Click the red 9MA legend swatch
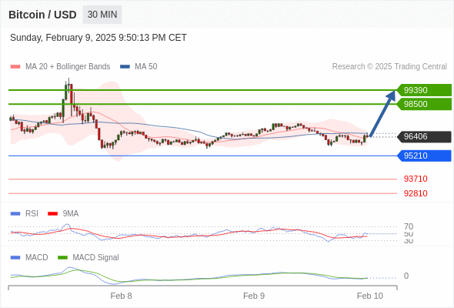Viewport: 454px width, 308px height. coord(52,214)
